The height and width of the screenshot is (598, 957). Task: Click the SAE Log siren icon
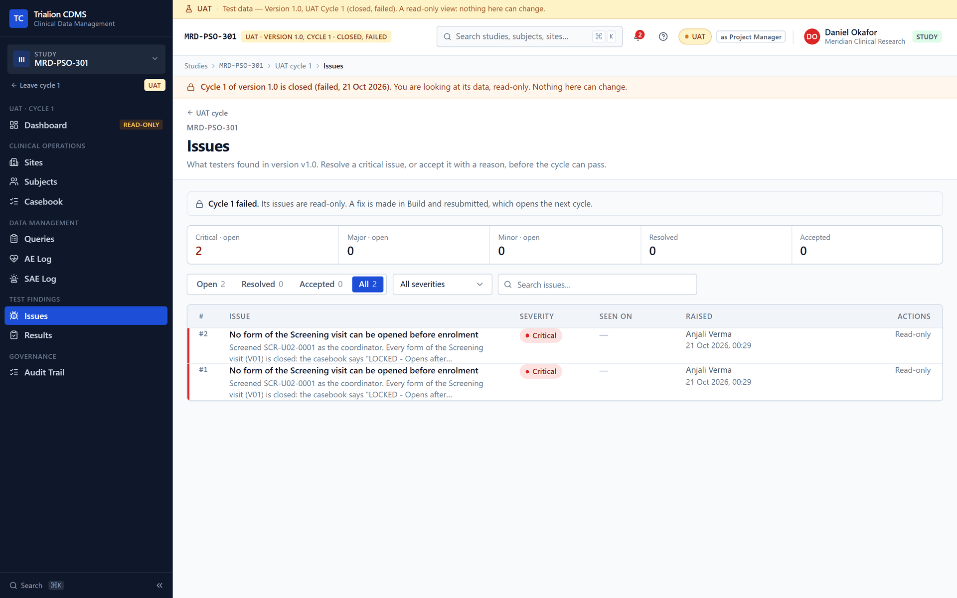point(14,279)
